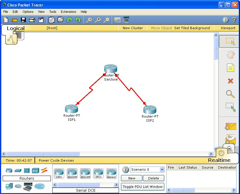Image resolution: width=240 pixels, height=194 pixels.
Task: Select the Inspect magnifying glass tool
Action: pyautogui.click(x=230, y=94)
